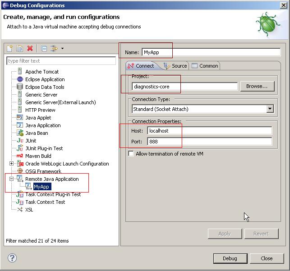Viewport: 290px width, 271px height.
Task: Click the Browse... button
Action: pos(257,86)
